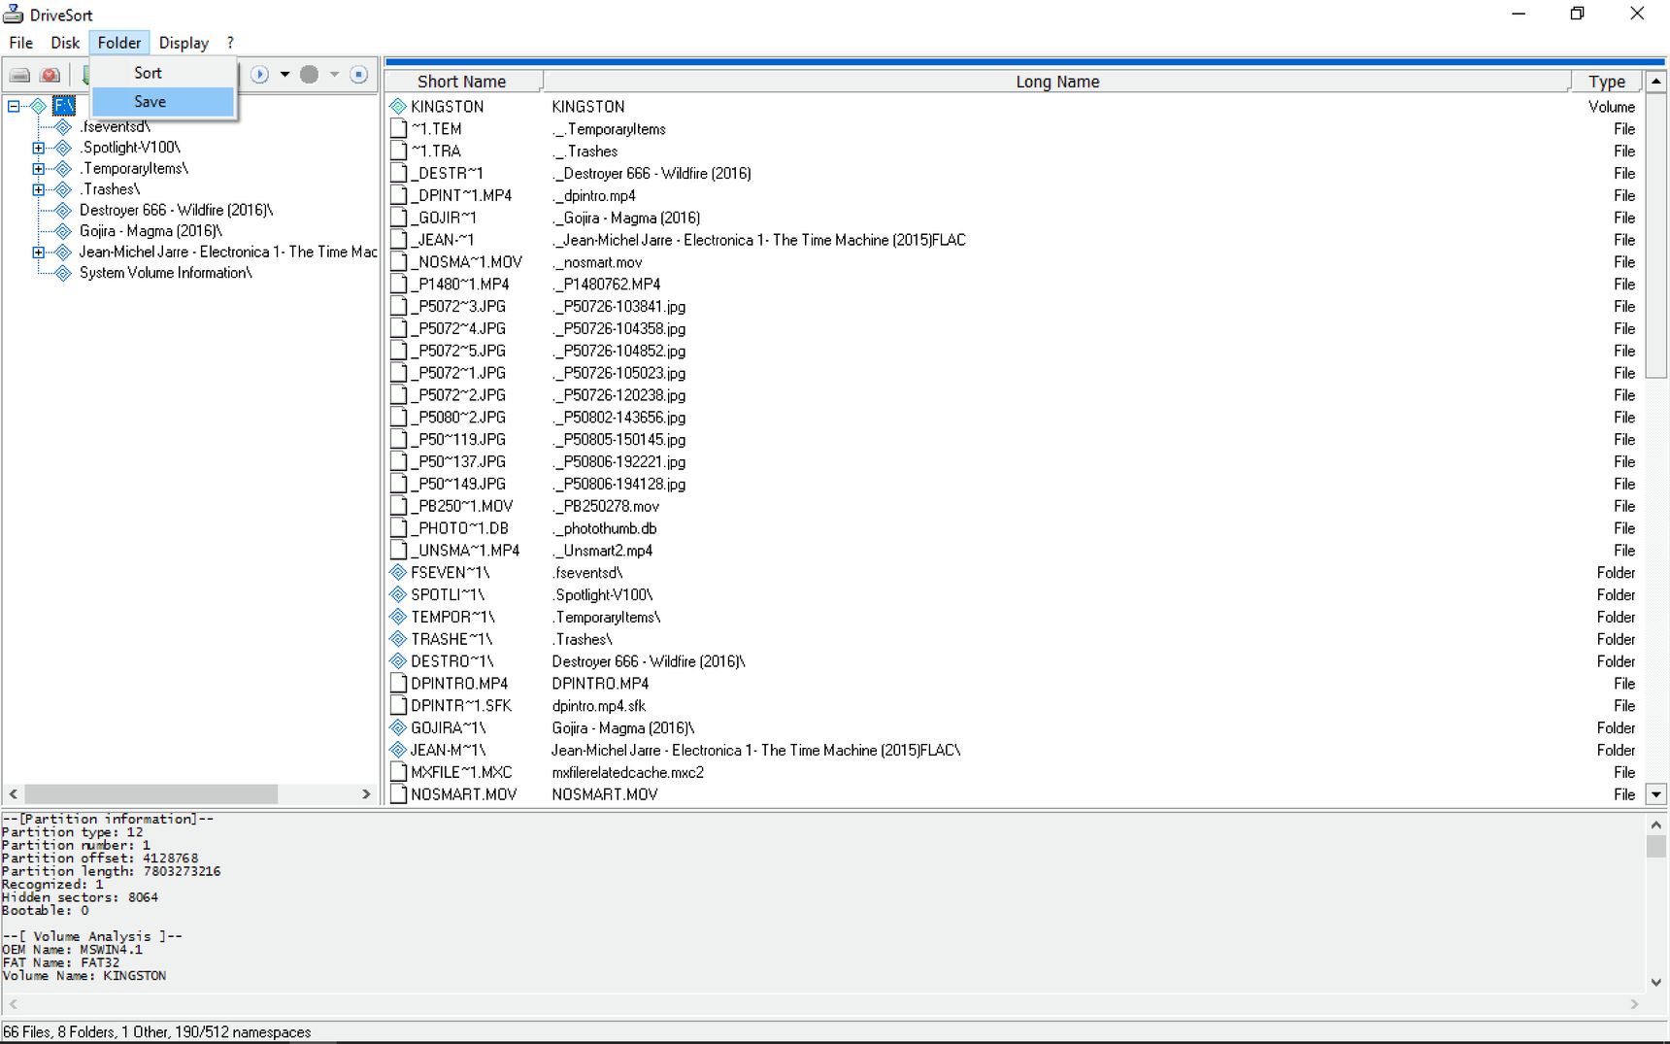Select the F:\ drive in tree
This screenshot has height=1044, width=1670.
point(63,106)
